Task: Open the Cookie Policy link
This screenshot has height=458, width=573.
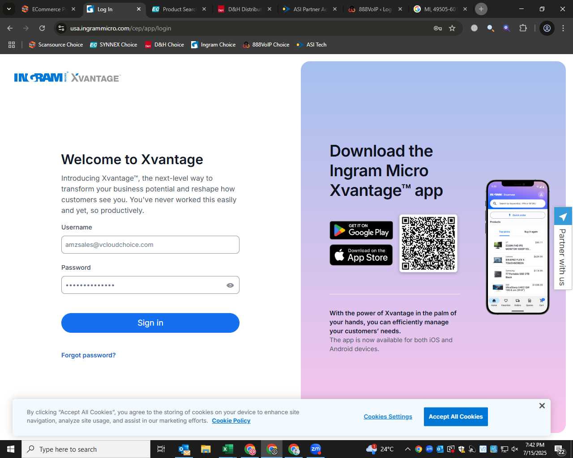Action: (231, 420)
